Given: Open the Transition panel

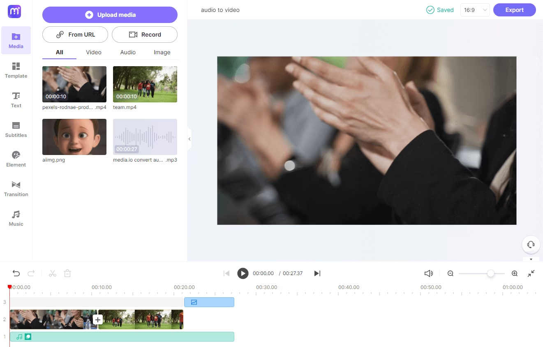Looking at the screenshot, I should [x=16, y=189].
